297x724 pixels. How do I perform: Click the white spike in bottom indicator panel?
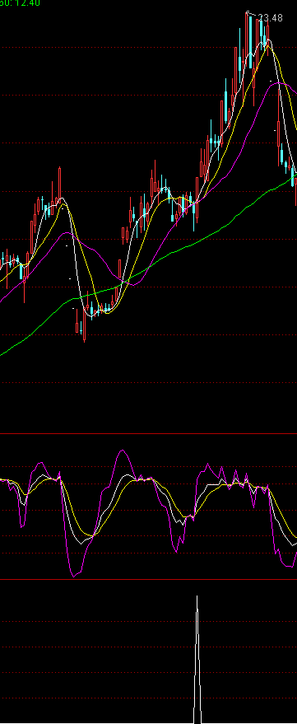pyautogui.click(x=197, y=660)
